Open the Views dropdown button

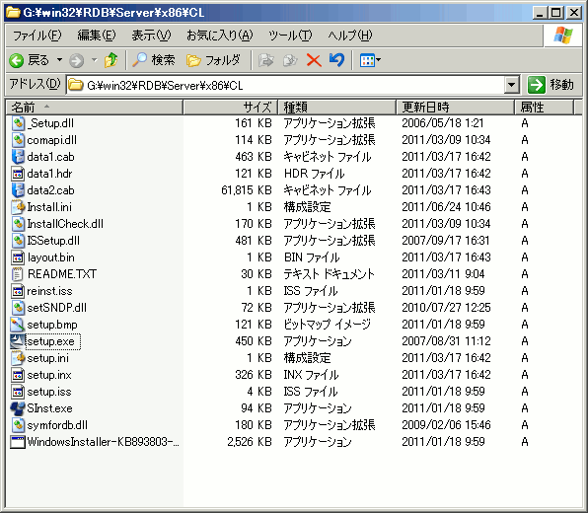coord(370,60)
